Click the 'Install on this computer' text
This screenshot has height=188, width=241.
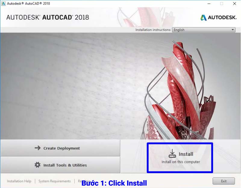180,162
